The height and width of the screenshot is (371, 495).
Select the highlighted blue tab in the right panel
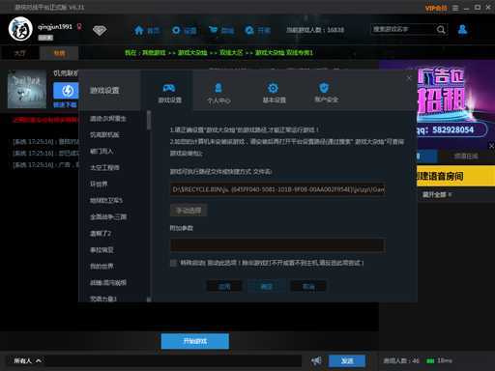point(426,157)
